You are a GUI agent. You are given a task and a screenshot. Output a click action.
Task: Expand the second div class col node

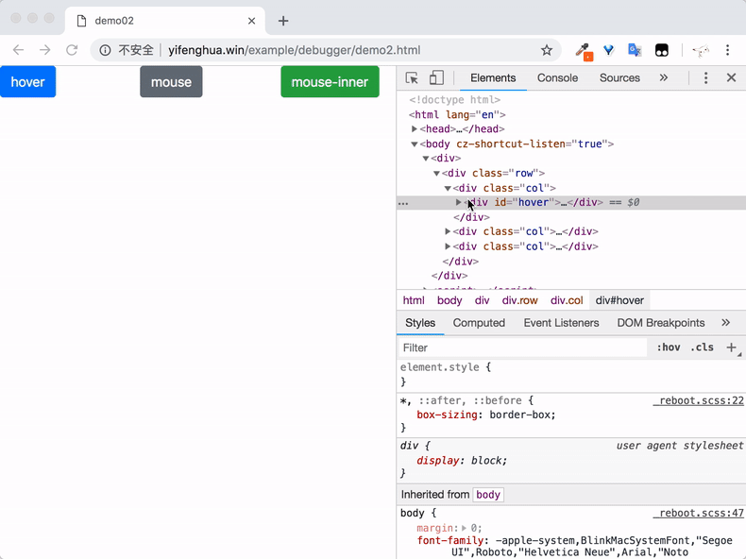click(x=448, y=231)
